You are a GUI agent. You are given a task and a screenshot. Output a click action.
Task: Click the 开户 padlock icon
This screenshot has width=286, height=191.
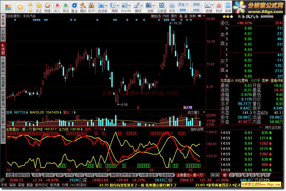tap(91, 7)
